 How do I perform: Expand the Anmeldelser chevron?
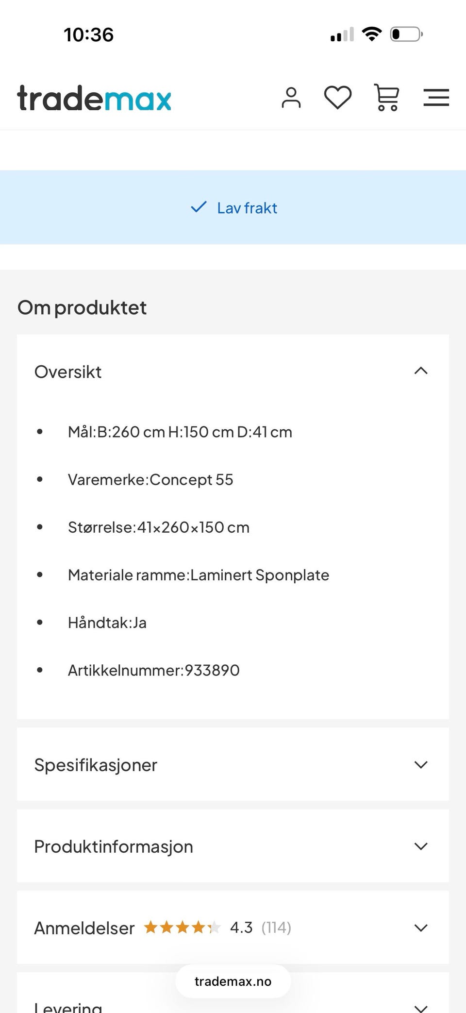coord(421,928)
